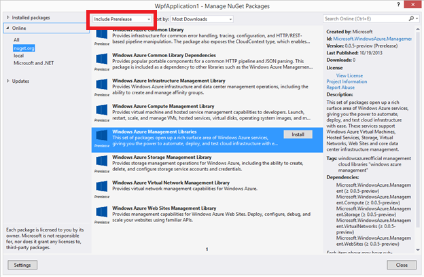Close the Manage NuGet Packages window

(412, 4)
